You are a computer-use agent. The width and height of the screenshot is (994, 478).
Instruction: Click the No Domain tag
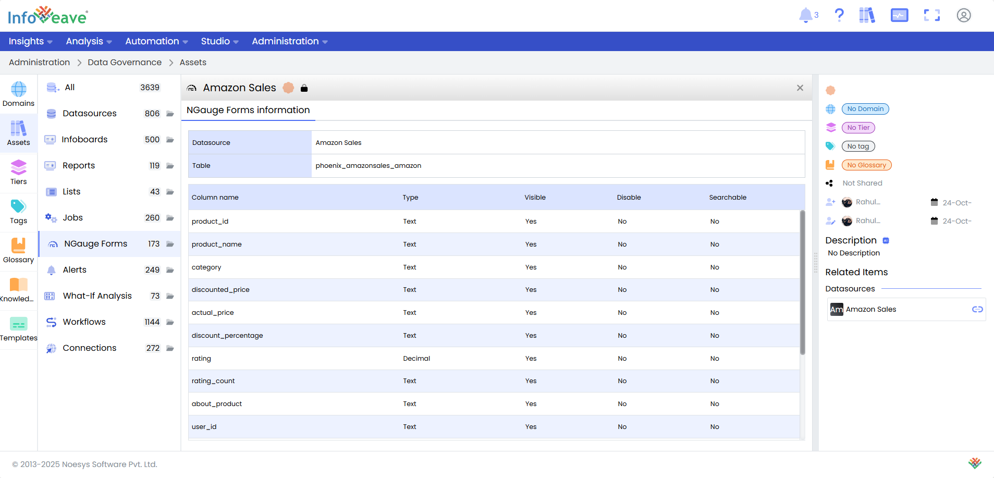(865, 109)
